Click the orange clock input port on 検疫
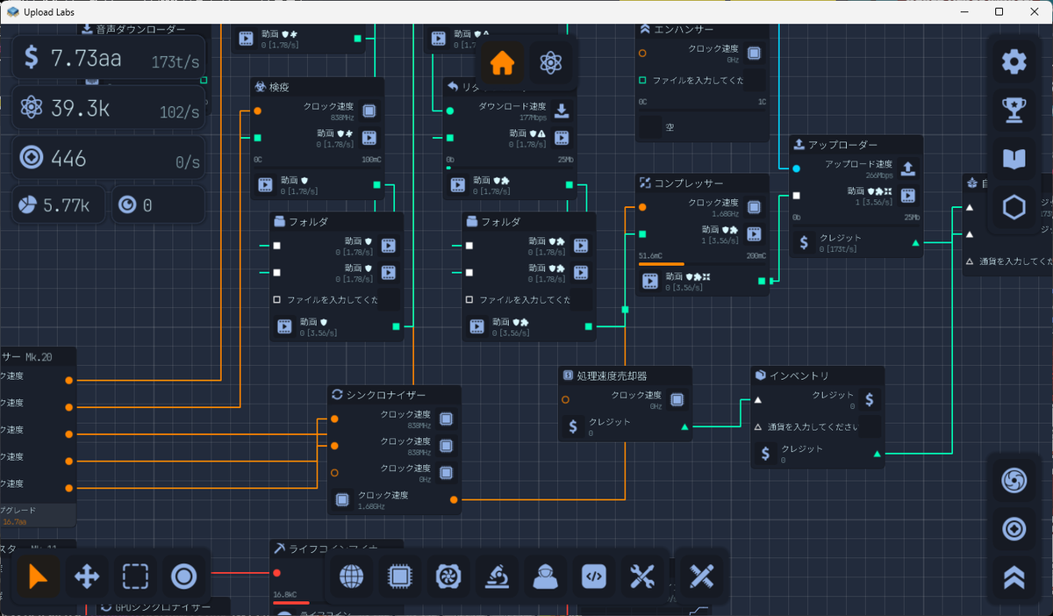 pyautogui.click(x=257, y=111)
